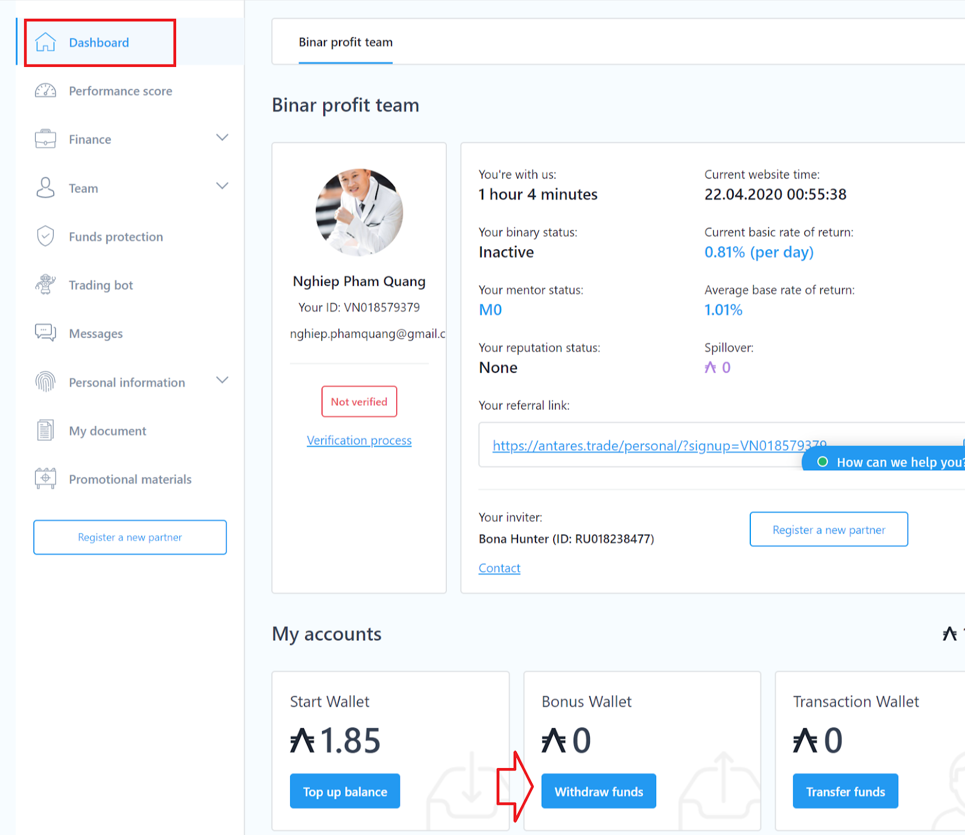Click Transfer funds in Transaction Wallet
965x835 pixels.
click(x=846, y=791)
